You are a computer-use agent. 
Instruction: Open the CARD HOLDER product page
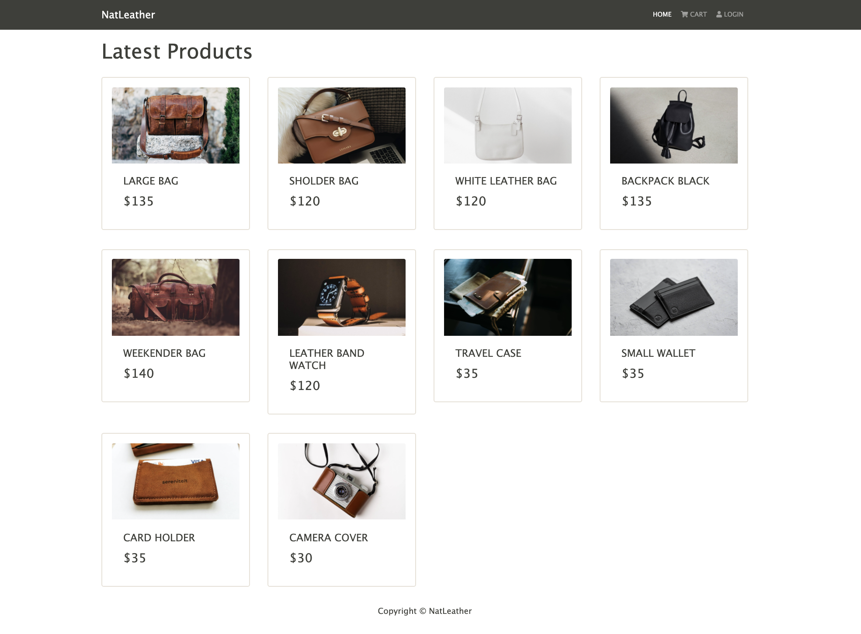159,538
